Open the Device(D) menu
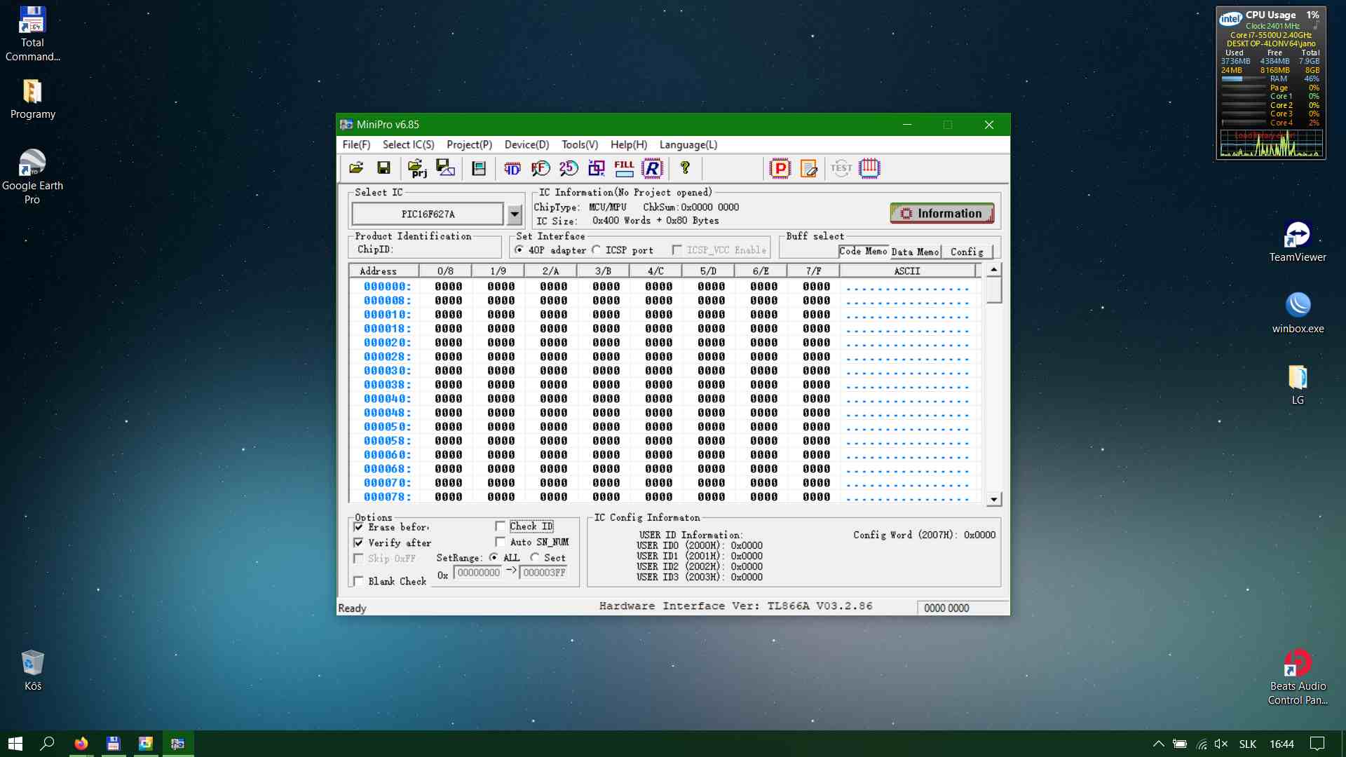 [526, 145]
